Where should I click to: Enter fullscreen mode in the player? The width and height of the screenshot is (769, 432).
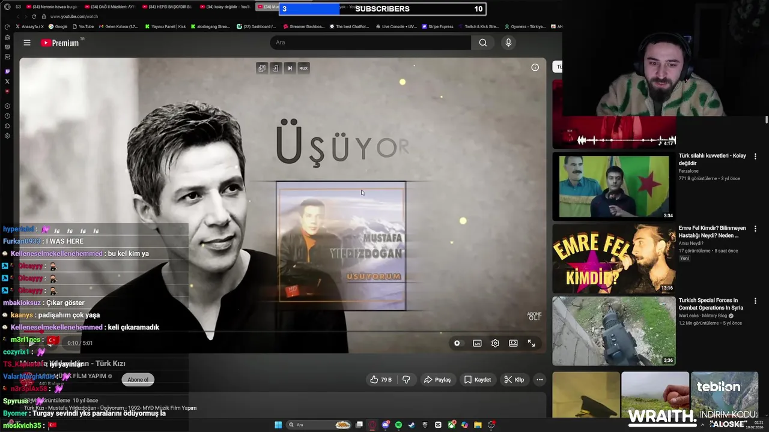(531, 343)
